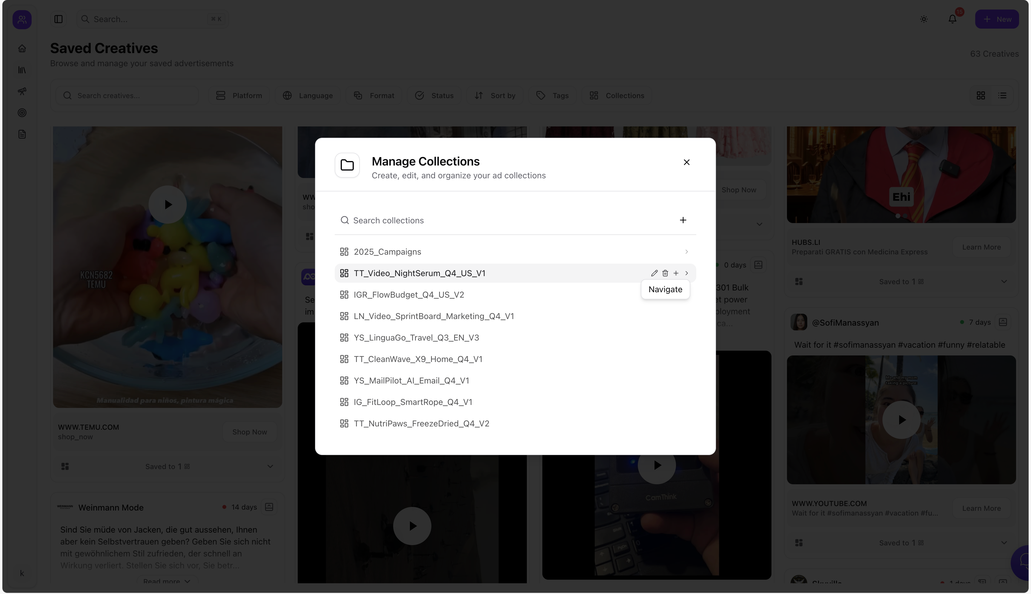This screenshot has height=594, width=1031.
Task: Play the Temu video creative
Action: 167,204
